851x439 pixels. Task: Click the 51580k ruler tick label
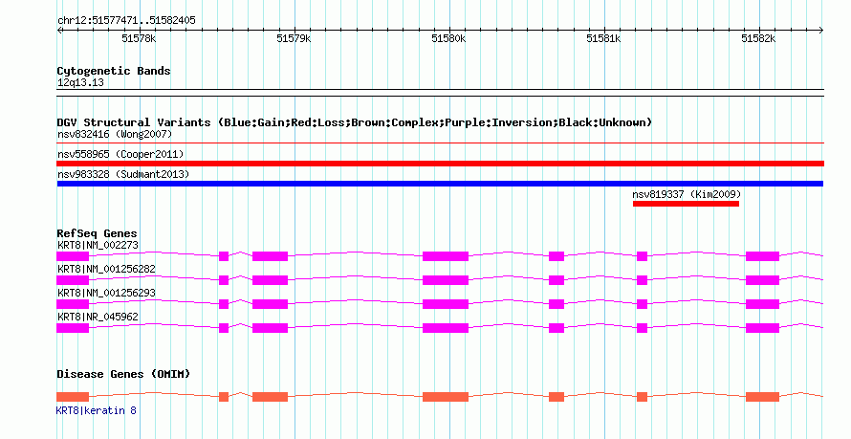pyautogui.click(x=448, y=39)
